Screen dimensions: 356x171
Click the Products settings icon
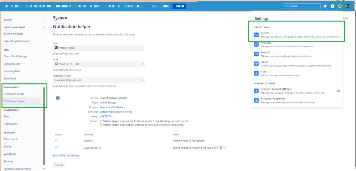click(x=256, y=44)
